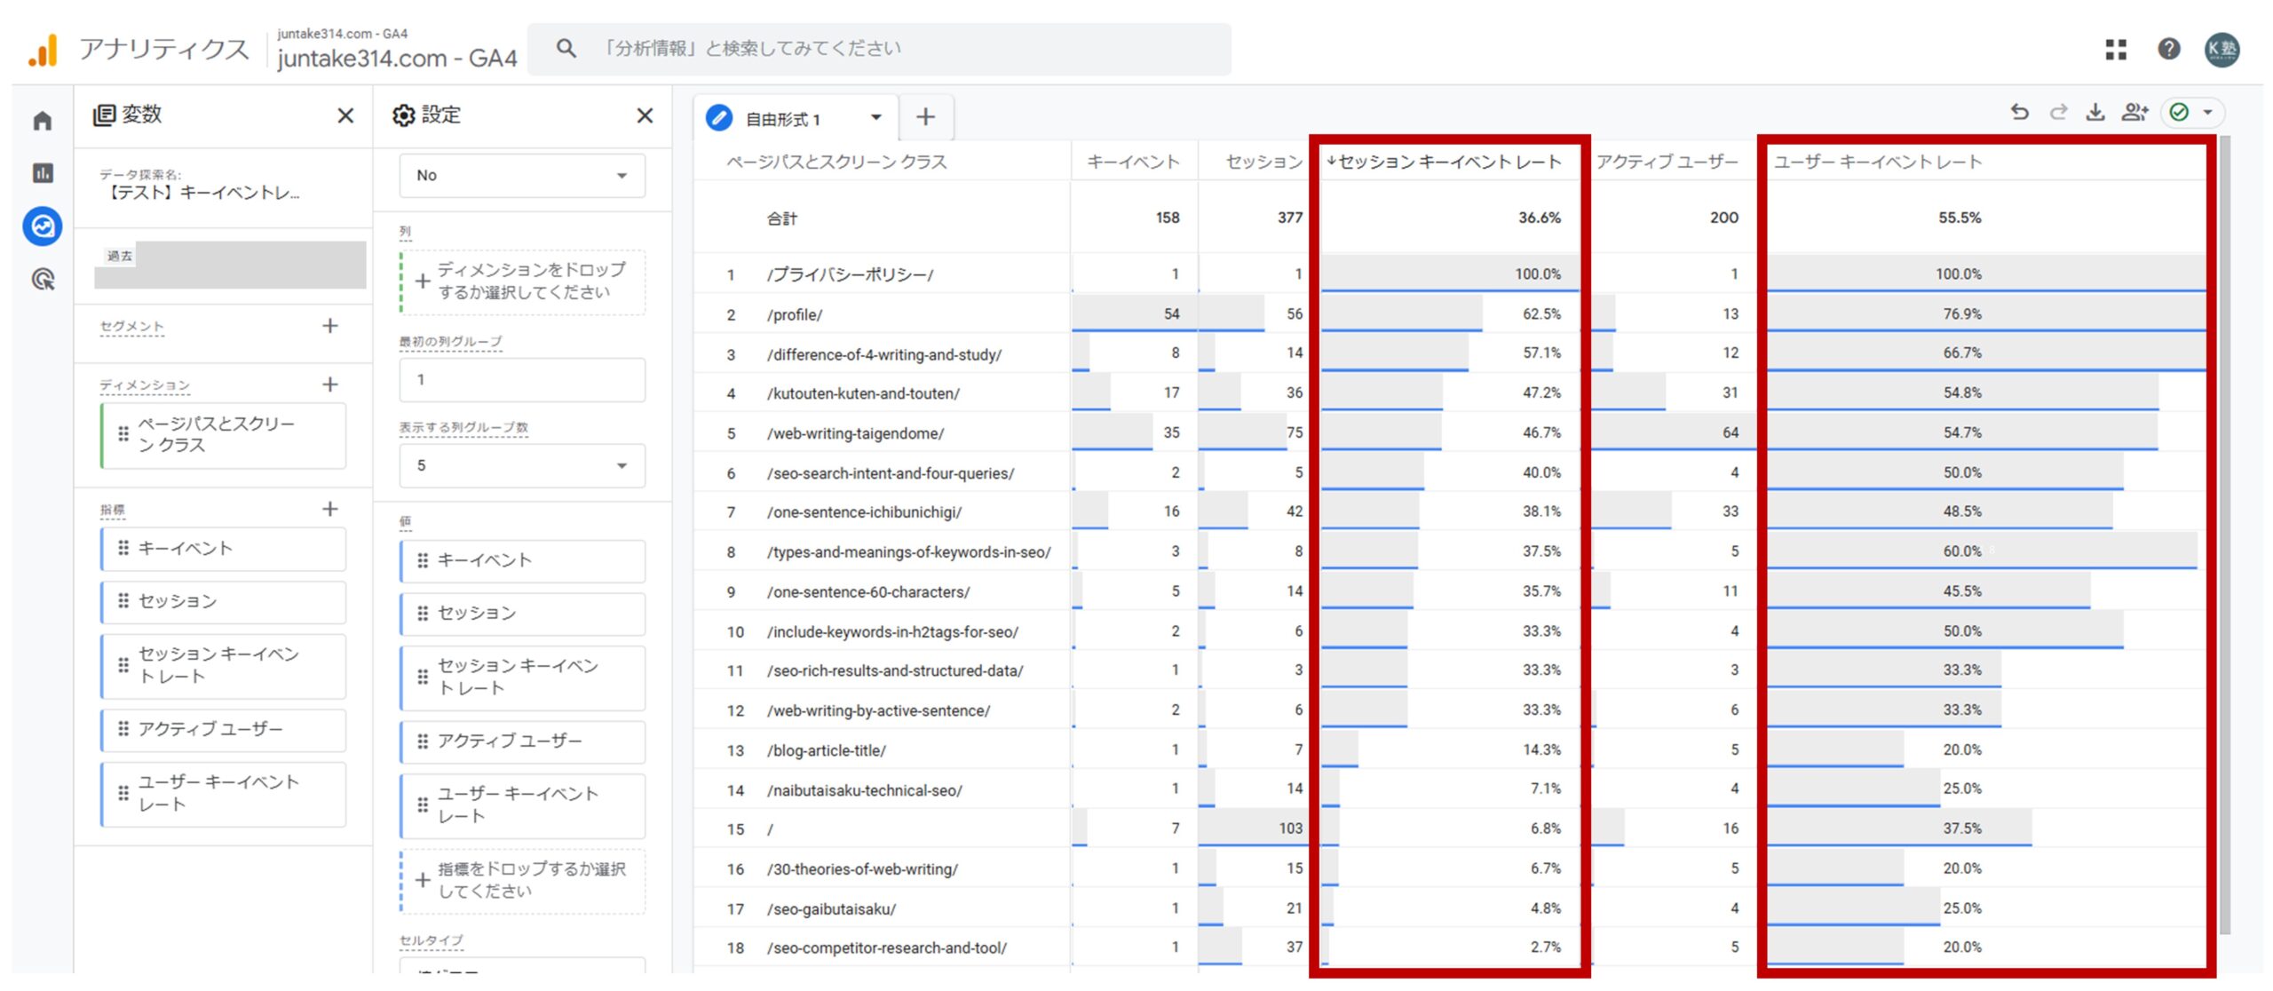Viewport: 2273px width, 991px height.
Task: Open the Advertising icon in sidebar
Action: (x=43, y=280)
